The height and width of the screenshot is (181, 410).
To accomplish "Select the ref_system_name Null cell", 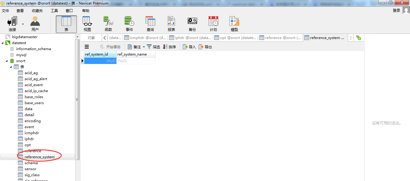I will (x=136, y=61).
